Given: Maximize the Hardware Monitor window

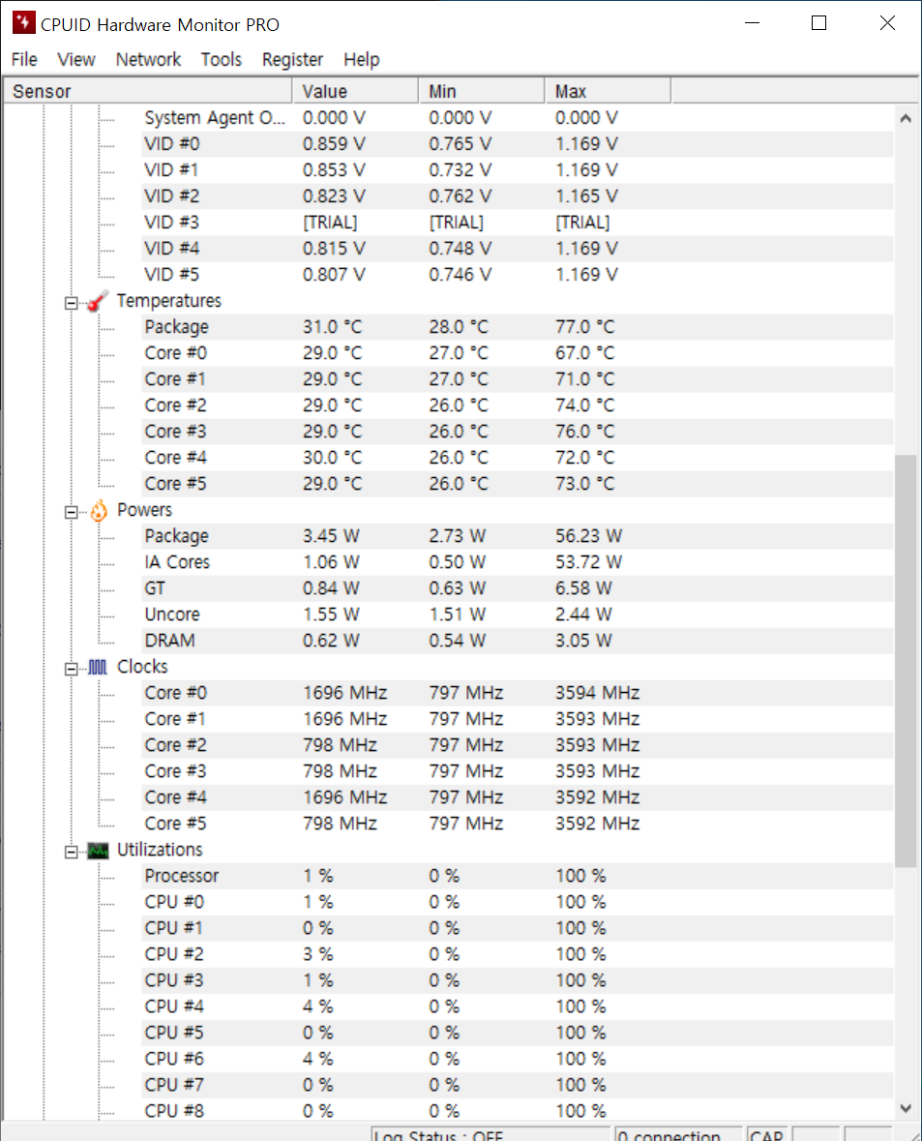Looking at the screenshot, I should (818, 23).
